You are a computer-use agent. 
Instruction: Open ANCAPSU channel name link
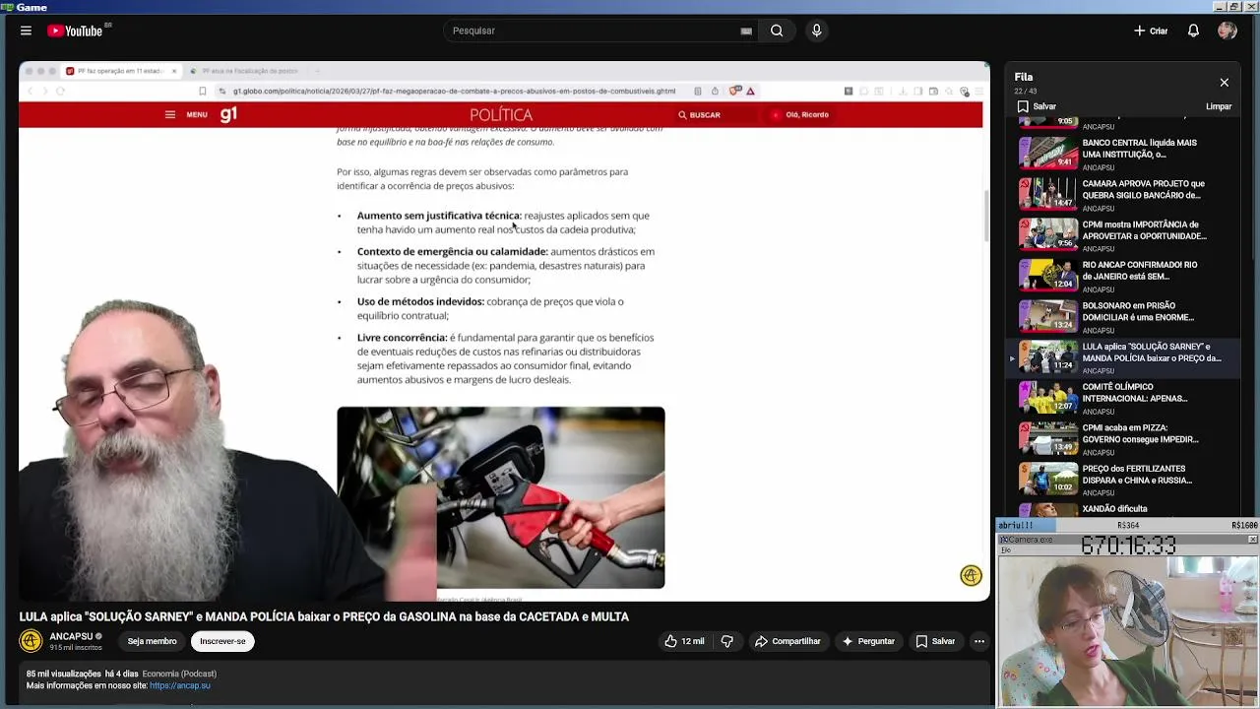71,636
